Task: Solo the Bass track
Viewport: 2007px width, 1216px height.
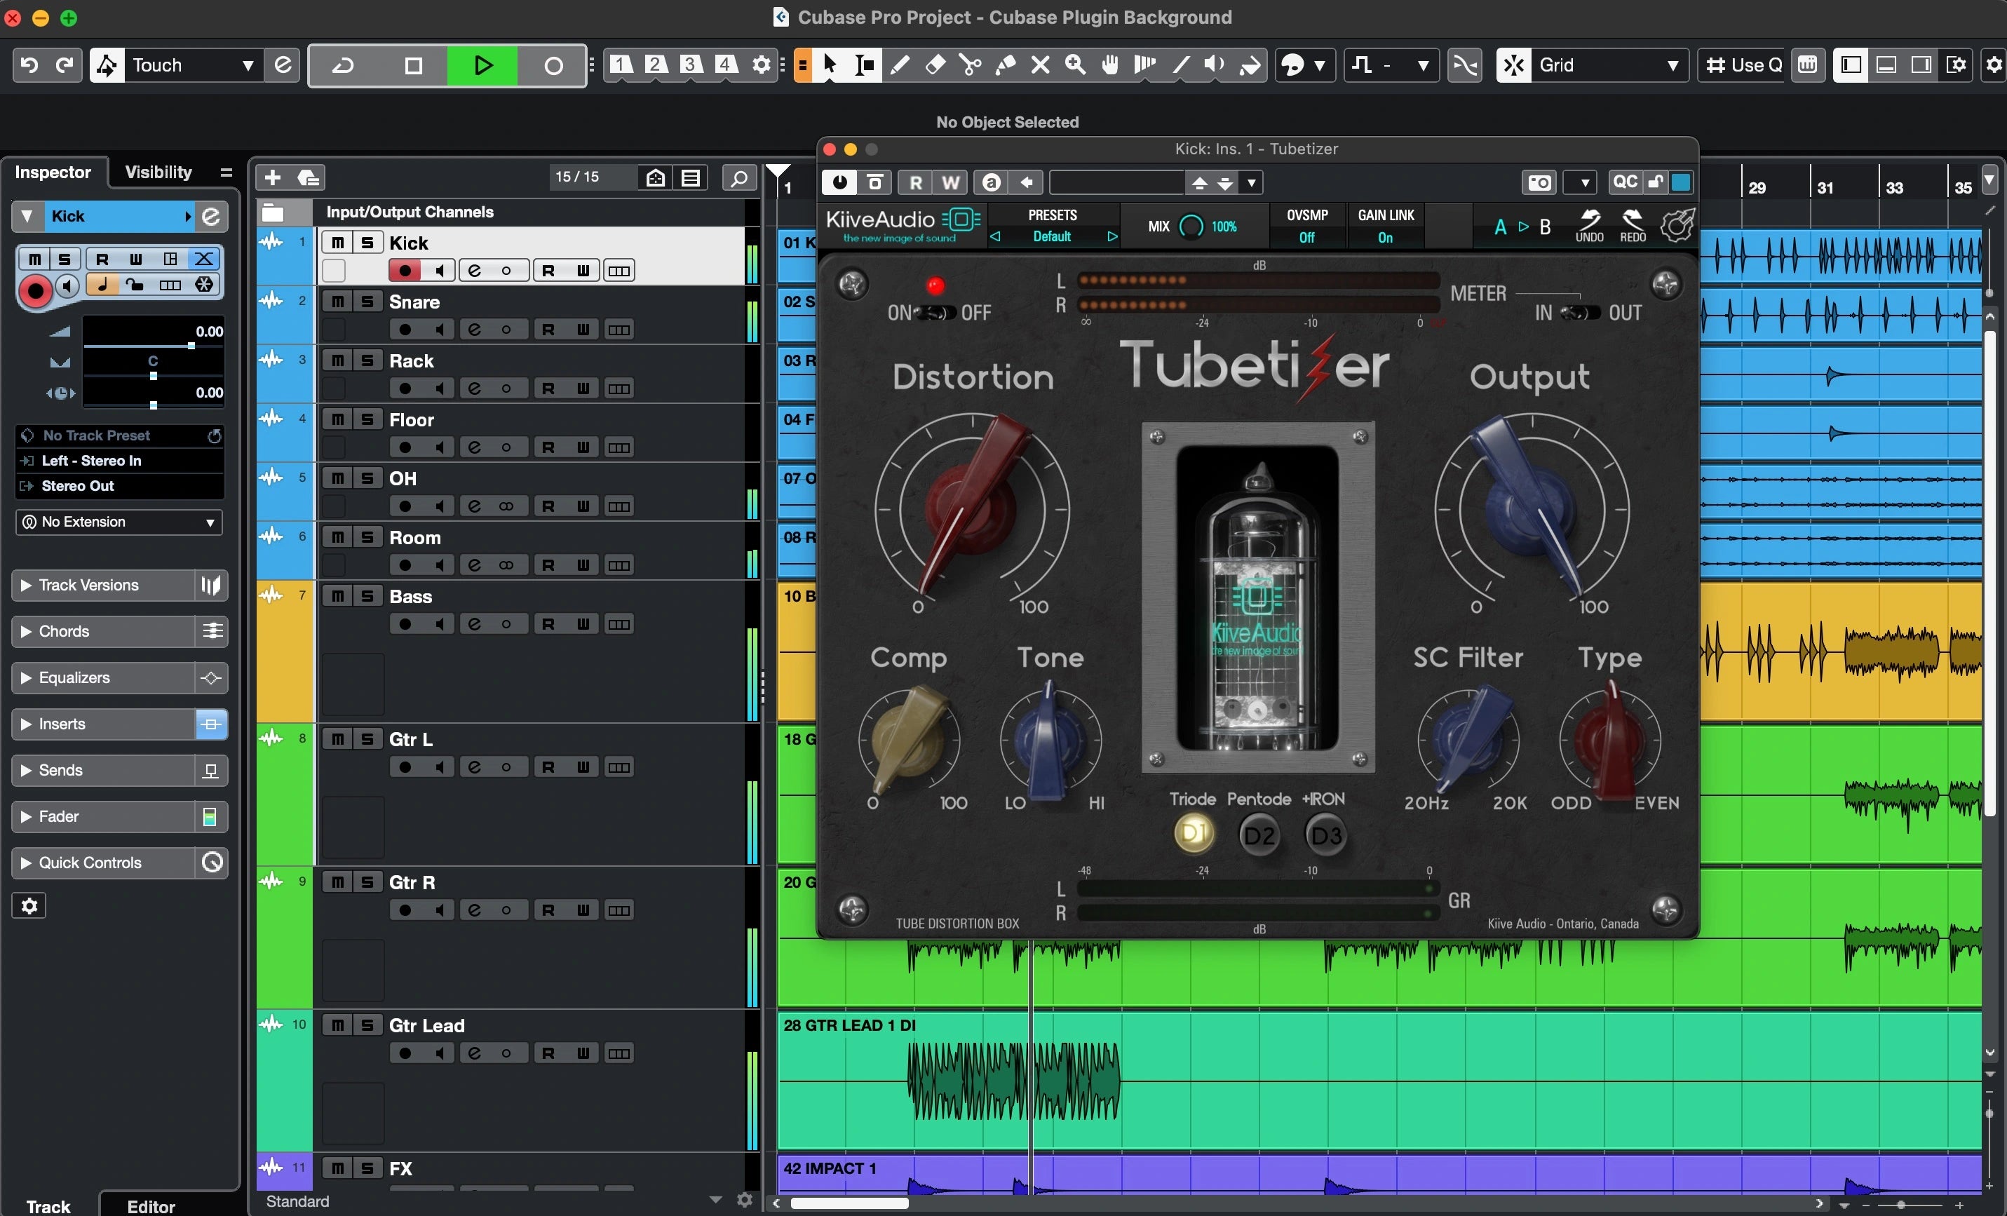Action: pyautogui.click(x=367, y=596)
